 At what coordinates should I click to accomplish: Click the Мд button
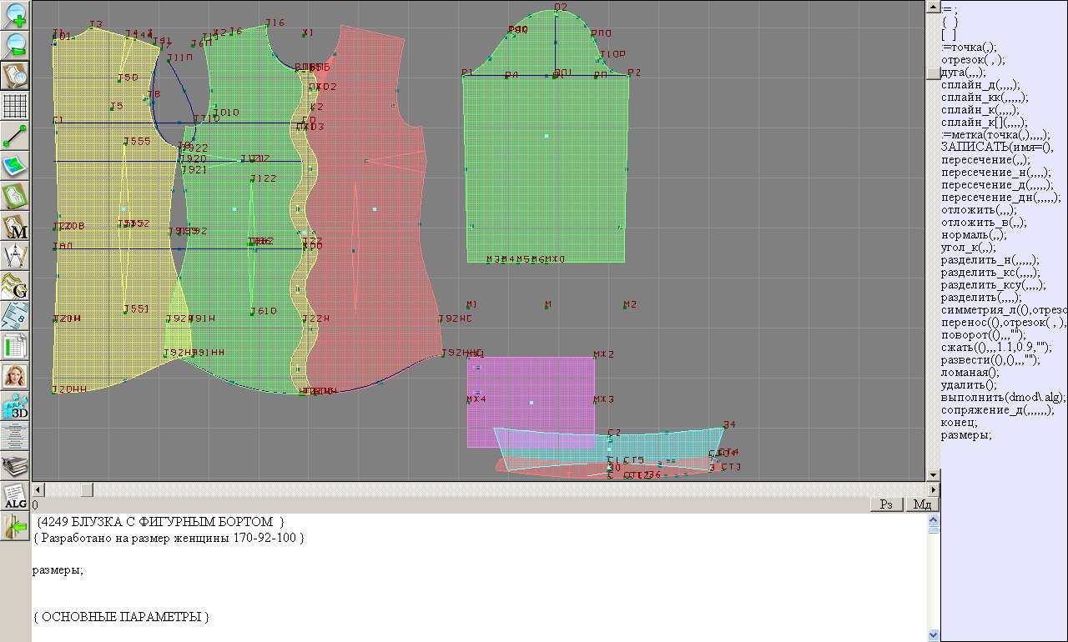click(922, 504)
